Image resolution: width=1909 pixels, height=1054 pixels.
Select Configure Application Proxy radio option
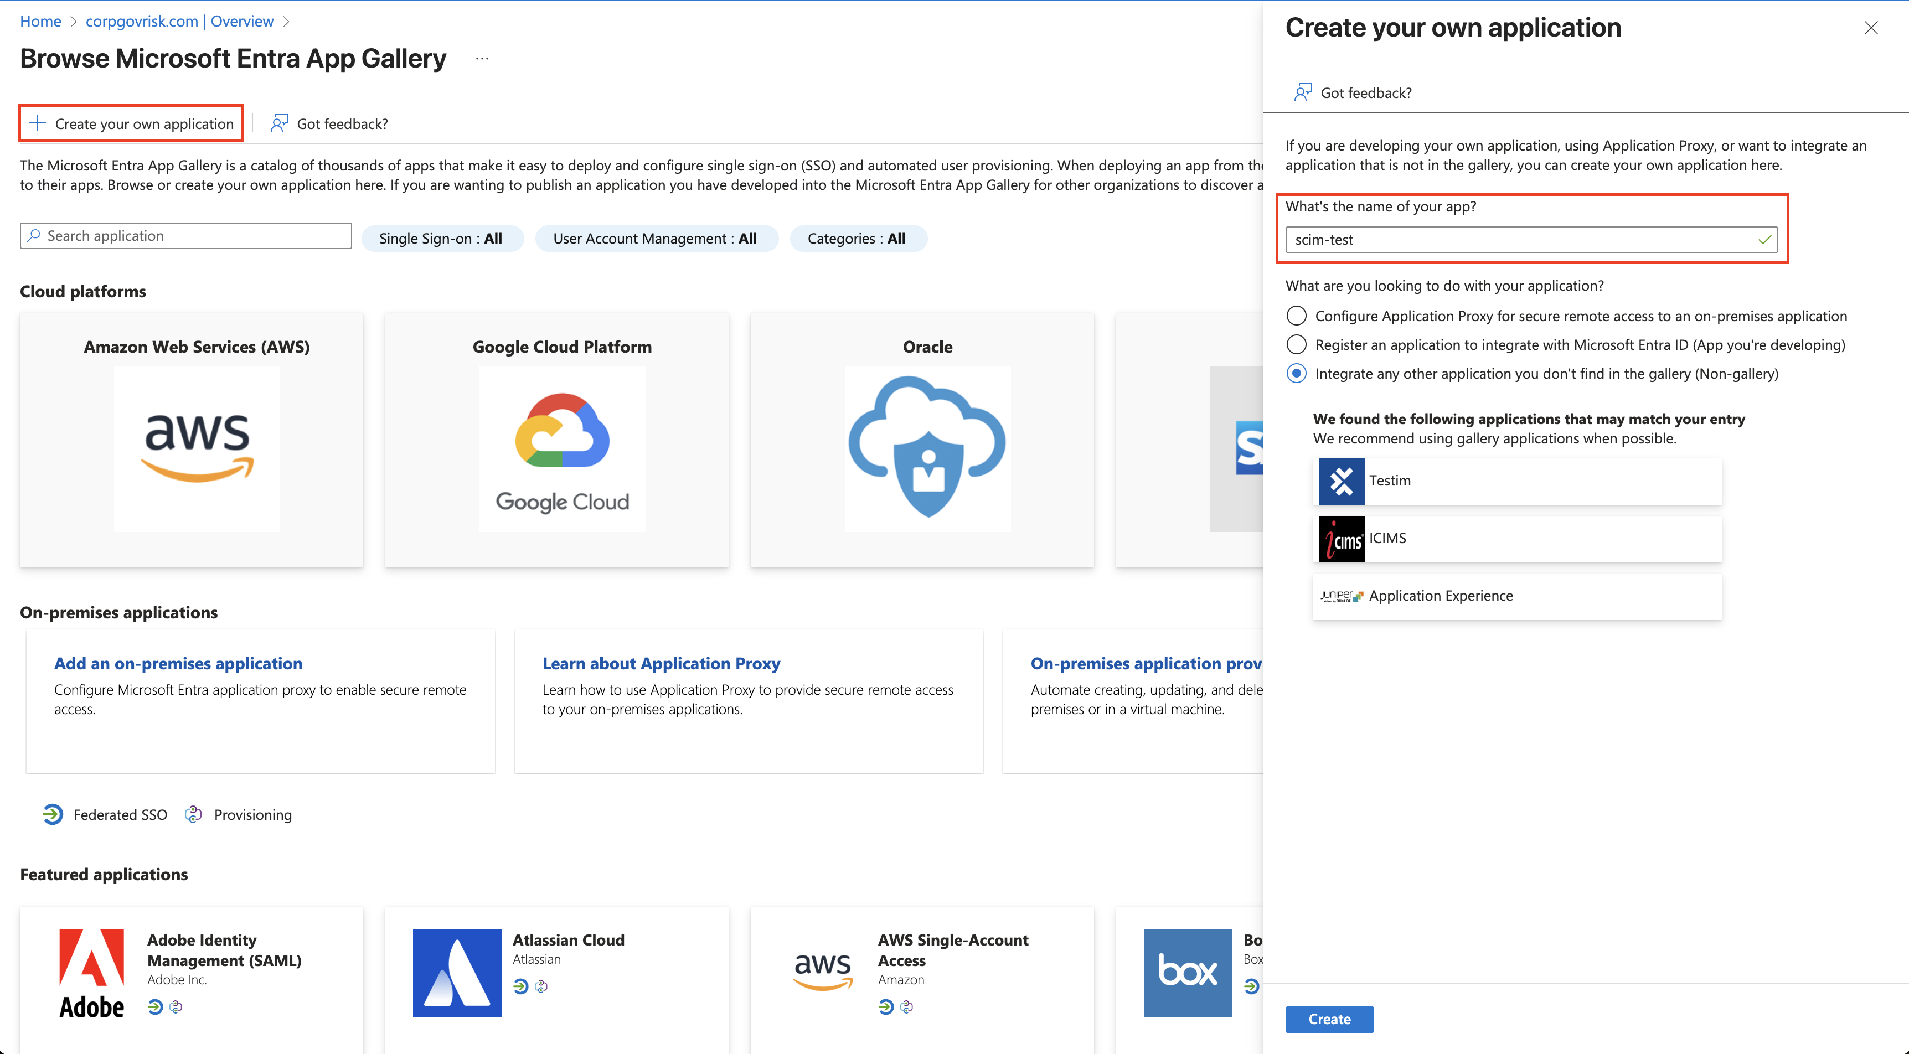click(x=1296, y=316)
